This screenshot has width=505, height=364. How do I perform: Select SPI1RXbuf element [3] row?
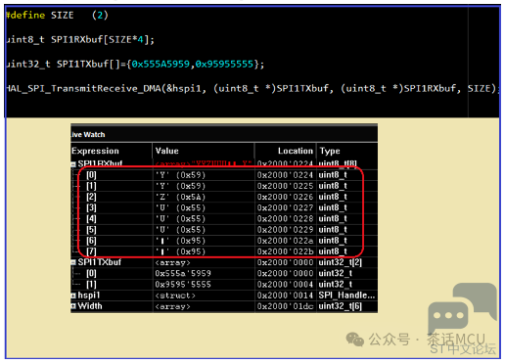click(x=224, y=207)
